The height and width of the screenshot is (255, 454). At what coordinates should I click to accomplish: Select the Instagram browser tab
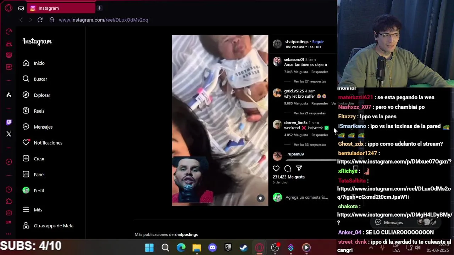point(61,8)
